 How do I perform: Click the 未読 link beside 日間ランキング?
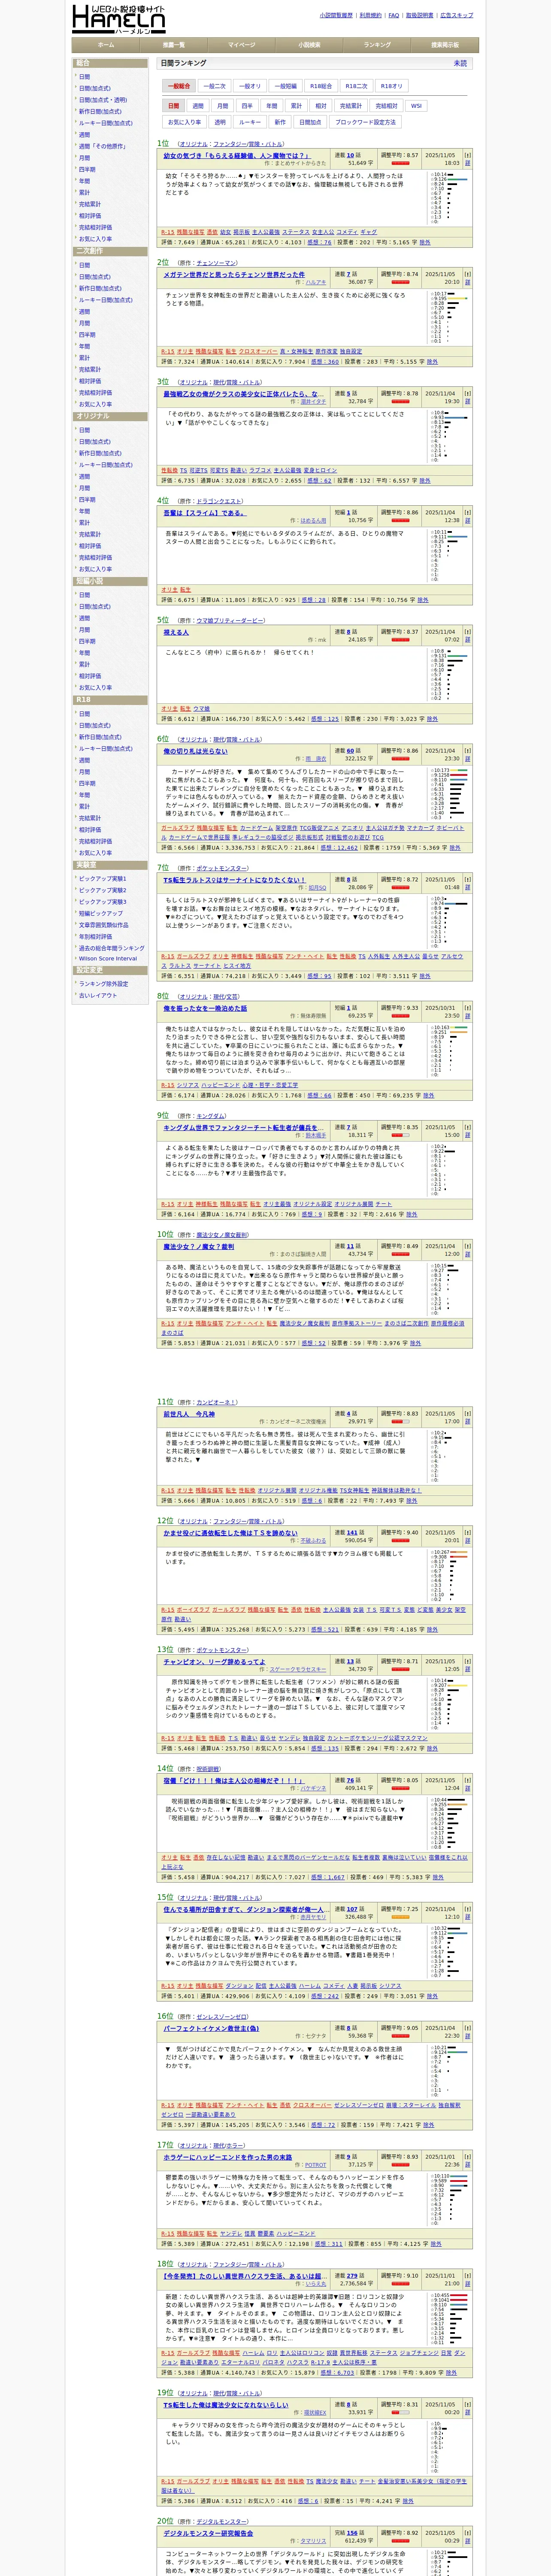(x=460, y=63)
